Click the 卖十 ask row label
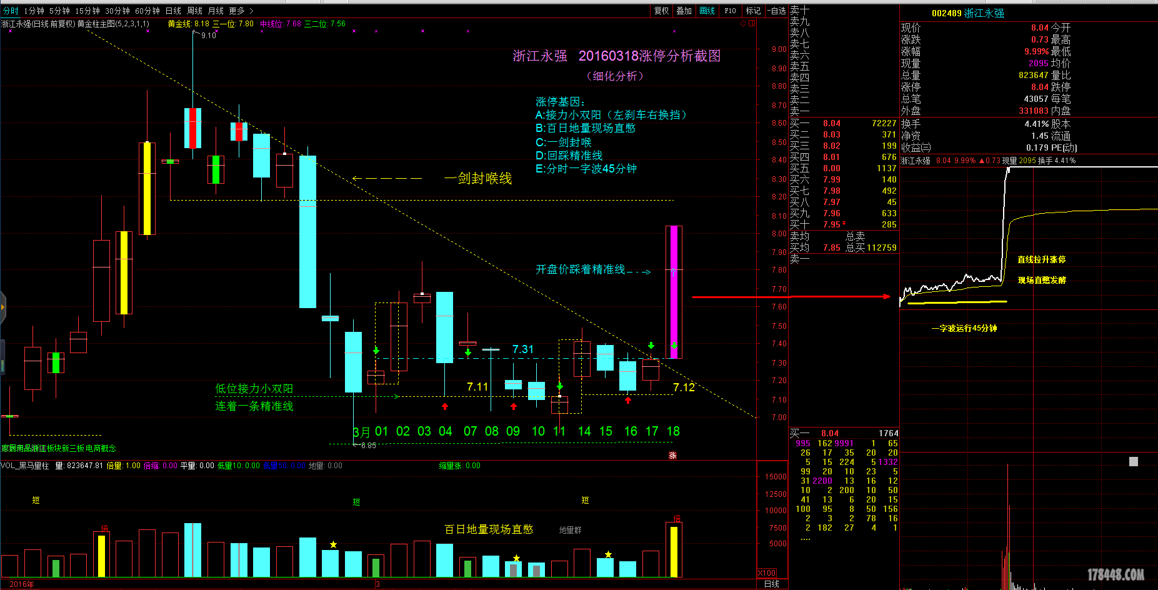This screenshot has height=590, width=1158. tap(799, 10)
